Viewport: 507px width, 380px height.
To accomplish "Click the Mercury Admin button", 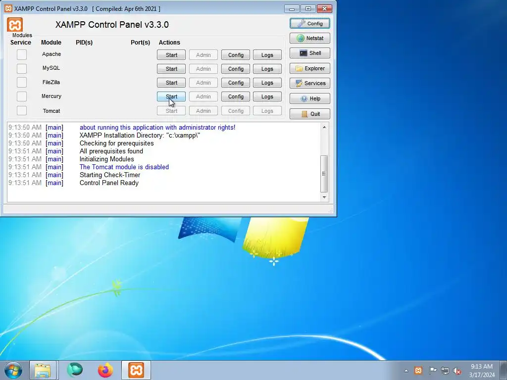I will click(203, 96).
